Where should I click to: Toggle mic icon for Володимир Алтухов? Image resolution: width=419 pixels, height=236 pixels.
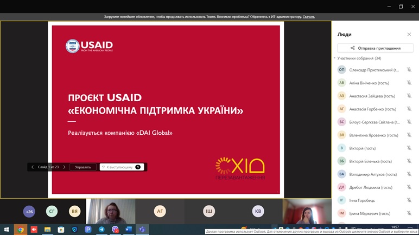tap(409, 174)
